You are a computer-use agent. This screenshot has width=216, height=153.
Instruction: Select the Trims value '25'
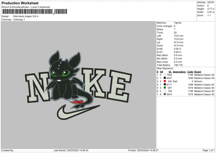(x=175, y=32)
